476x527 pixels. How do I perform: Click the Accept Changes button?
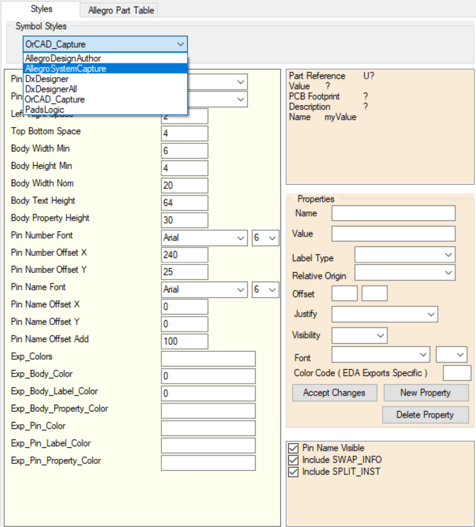(334, 393)
